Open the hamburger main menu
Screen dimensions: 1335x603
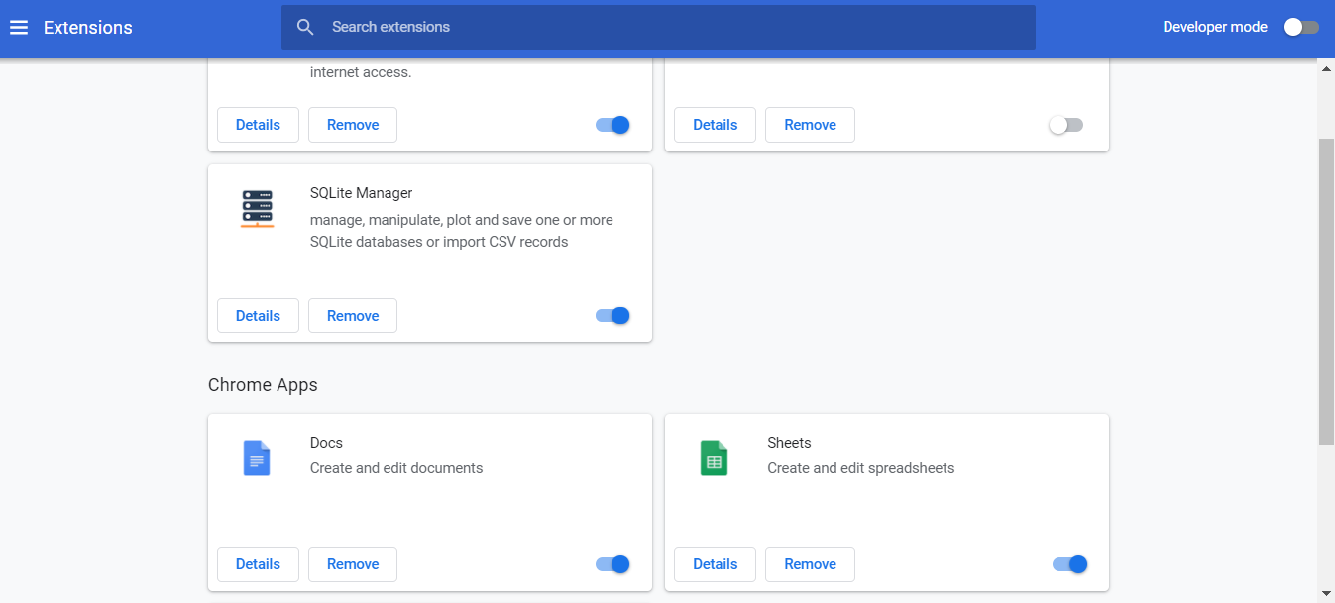pyautogui.click(x=19, y=28)
